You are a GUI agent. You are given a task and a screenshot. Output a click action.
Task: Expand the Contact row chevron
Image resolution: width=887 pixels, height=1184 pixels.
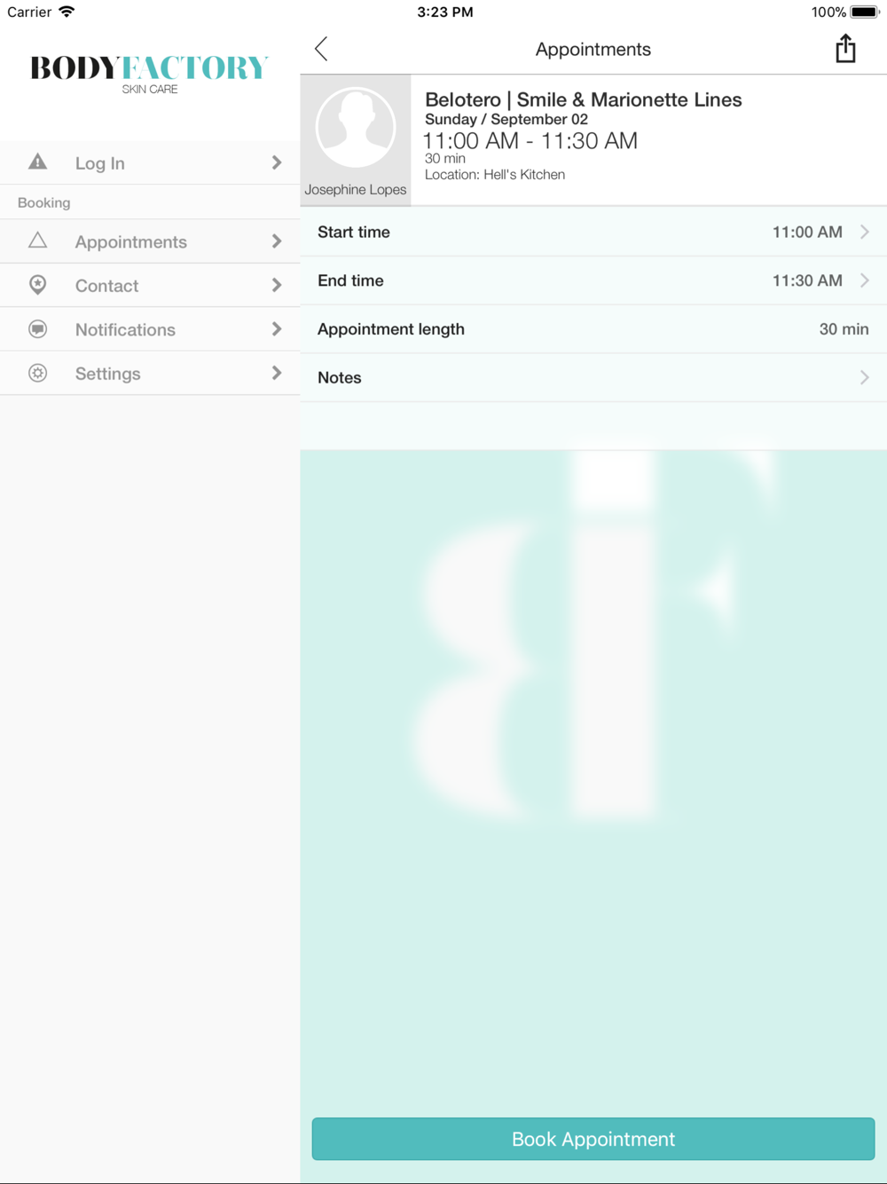pyautogui.click(x=277, y=285)
